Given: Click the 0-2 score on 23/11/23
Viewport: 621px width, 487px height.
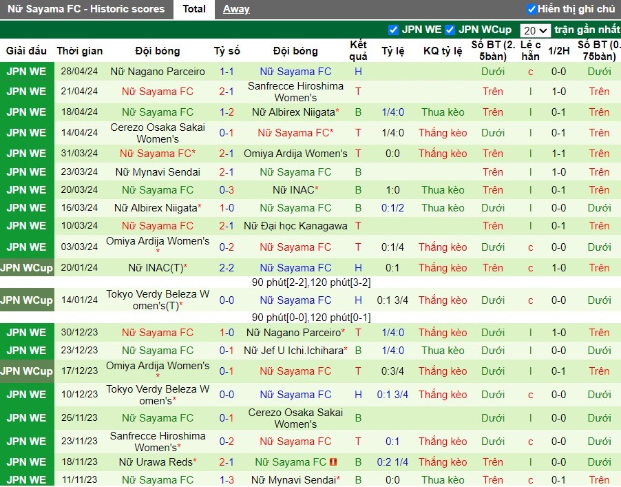Looking at the screenshot, I should pos(227,442).
